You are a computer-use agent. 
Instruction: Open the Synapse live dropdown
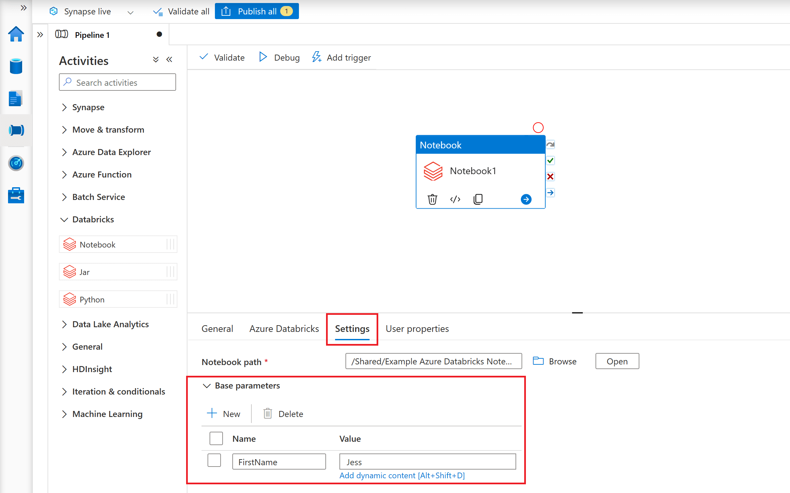(91, 11)
